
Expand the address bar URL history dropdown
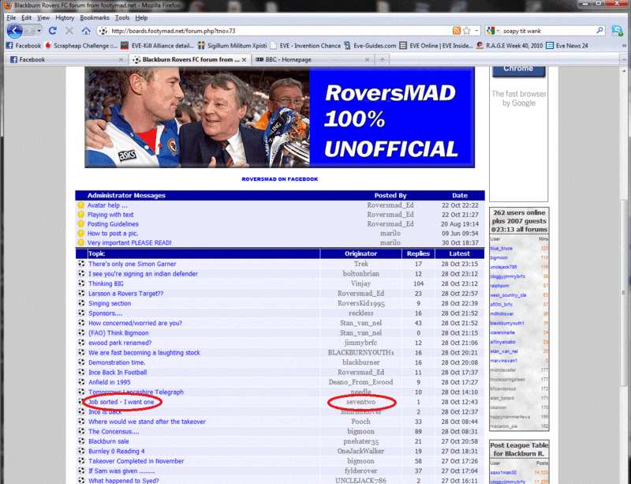point(476,31)
